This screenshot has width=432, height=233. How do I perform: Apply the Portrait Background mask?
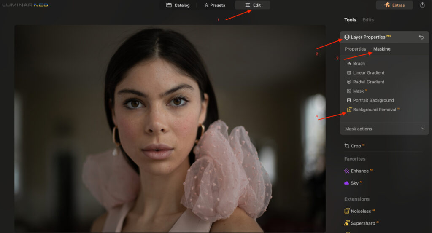click(373, 100)
